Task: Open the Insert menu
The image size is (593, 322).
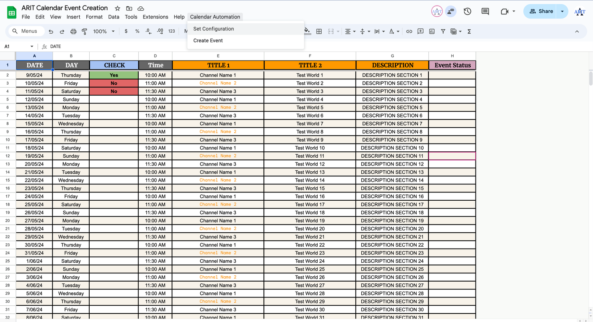Action: click(x=73, y=17)
